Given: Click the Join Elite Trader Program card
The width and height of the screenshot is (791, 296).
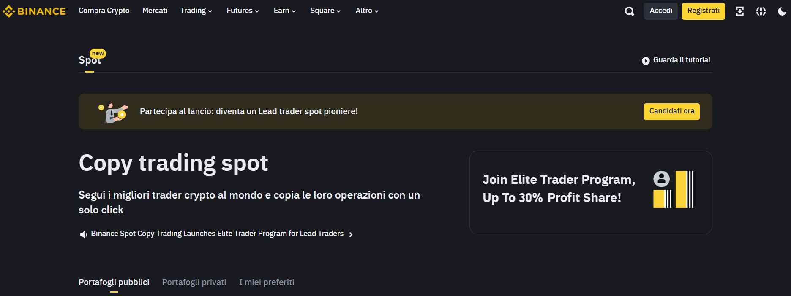Looking at the screenshot, I should (591, 193).
